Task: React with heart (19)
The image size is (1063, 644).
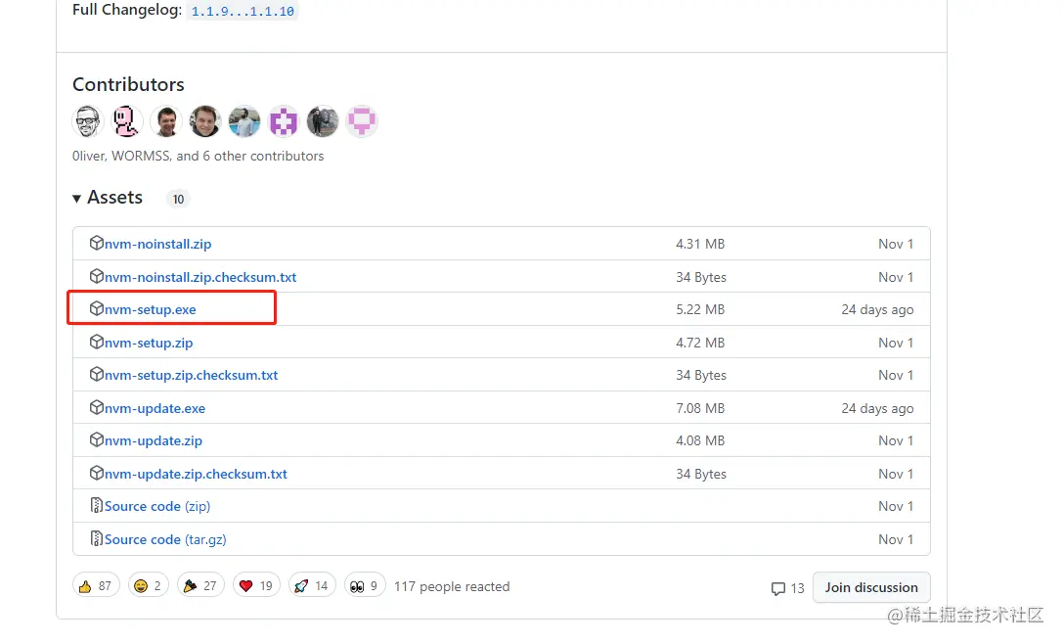Action: click(x=256, y=586)
